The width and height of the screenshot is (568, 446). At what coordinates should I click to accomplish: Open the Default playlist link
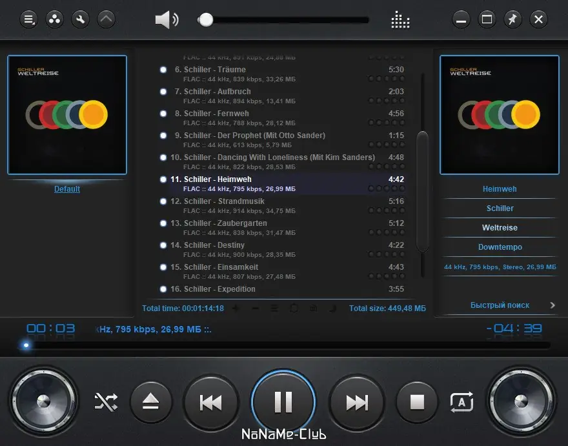[x=67, y=188]
